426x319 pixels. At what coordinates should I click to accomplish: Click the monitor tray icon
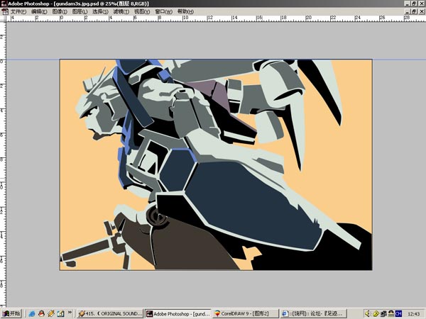click(383, 313)
